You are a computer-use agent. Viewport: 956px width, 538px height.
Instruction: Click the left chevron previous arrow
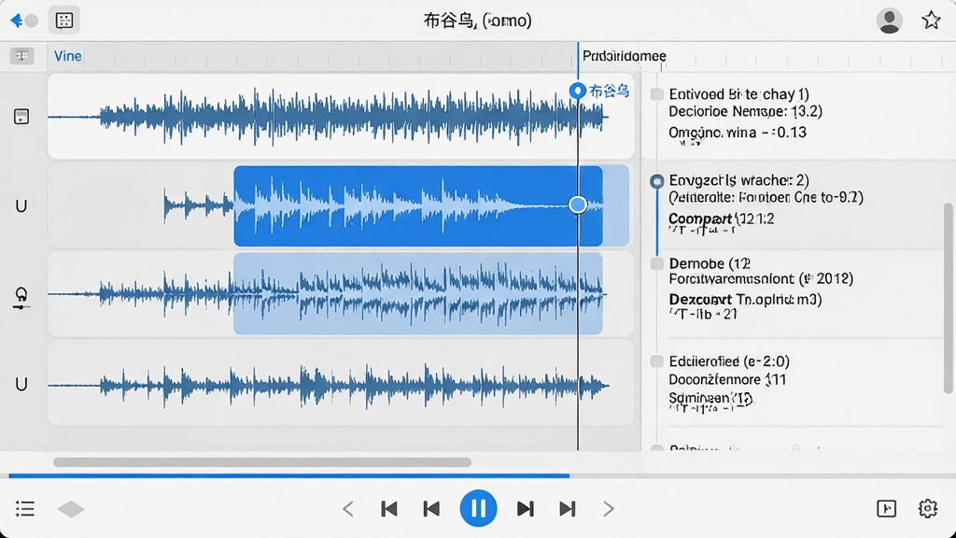pos(348,509)
